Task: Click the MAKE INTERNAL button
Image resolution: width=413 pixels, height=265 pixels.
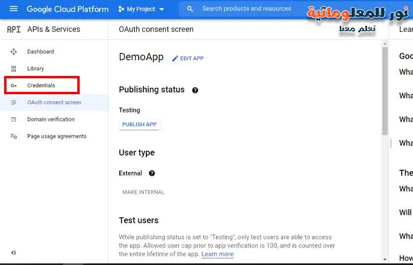Action: click(x=143, y=192)
